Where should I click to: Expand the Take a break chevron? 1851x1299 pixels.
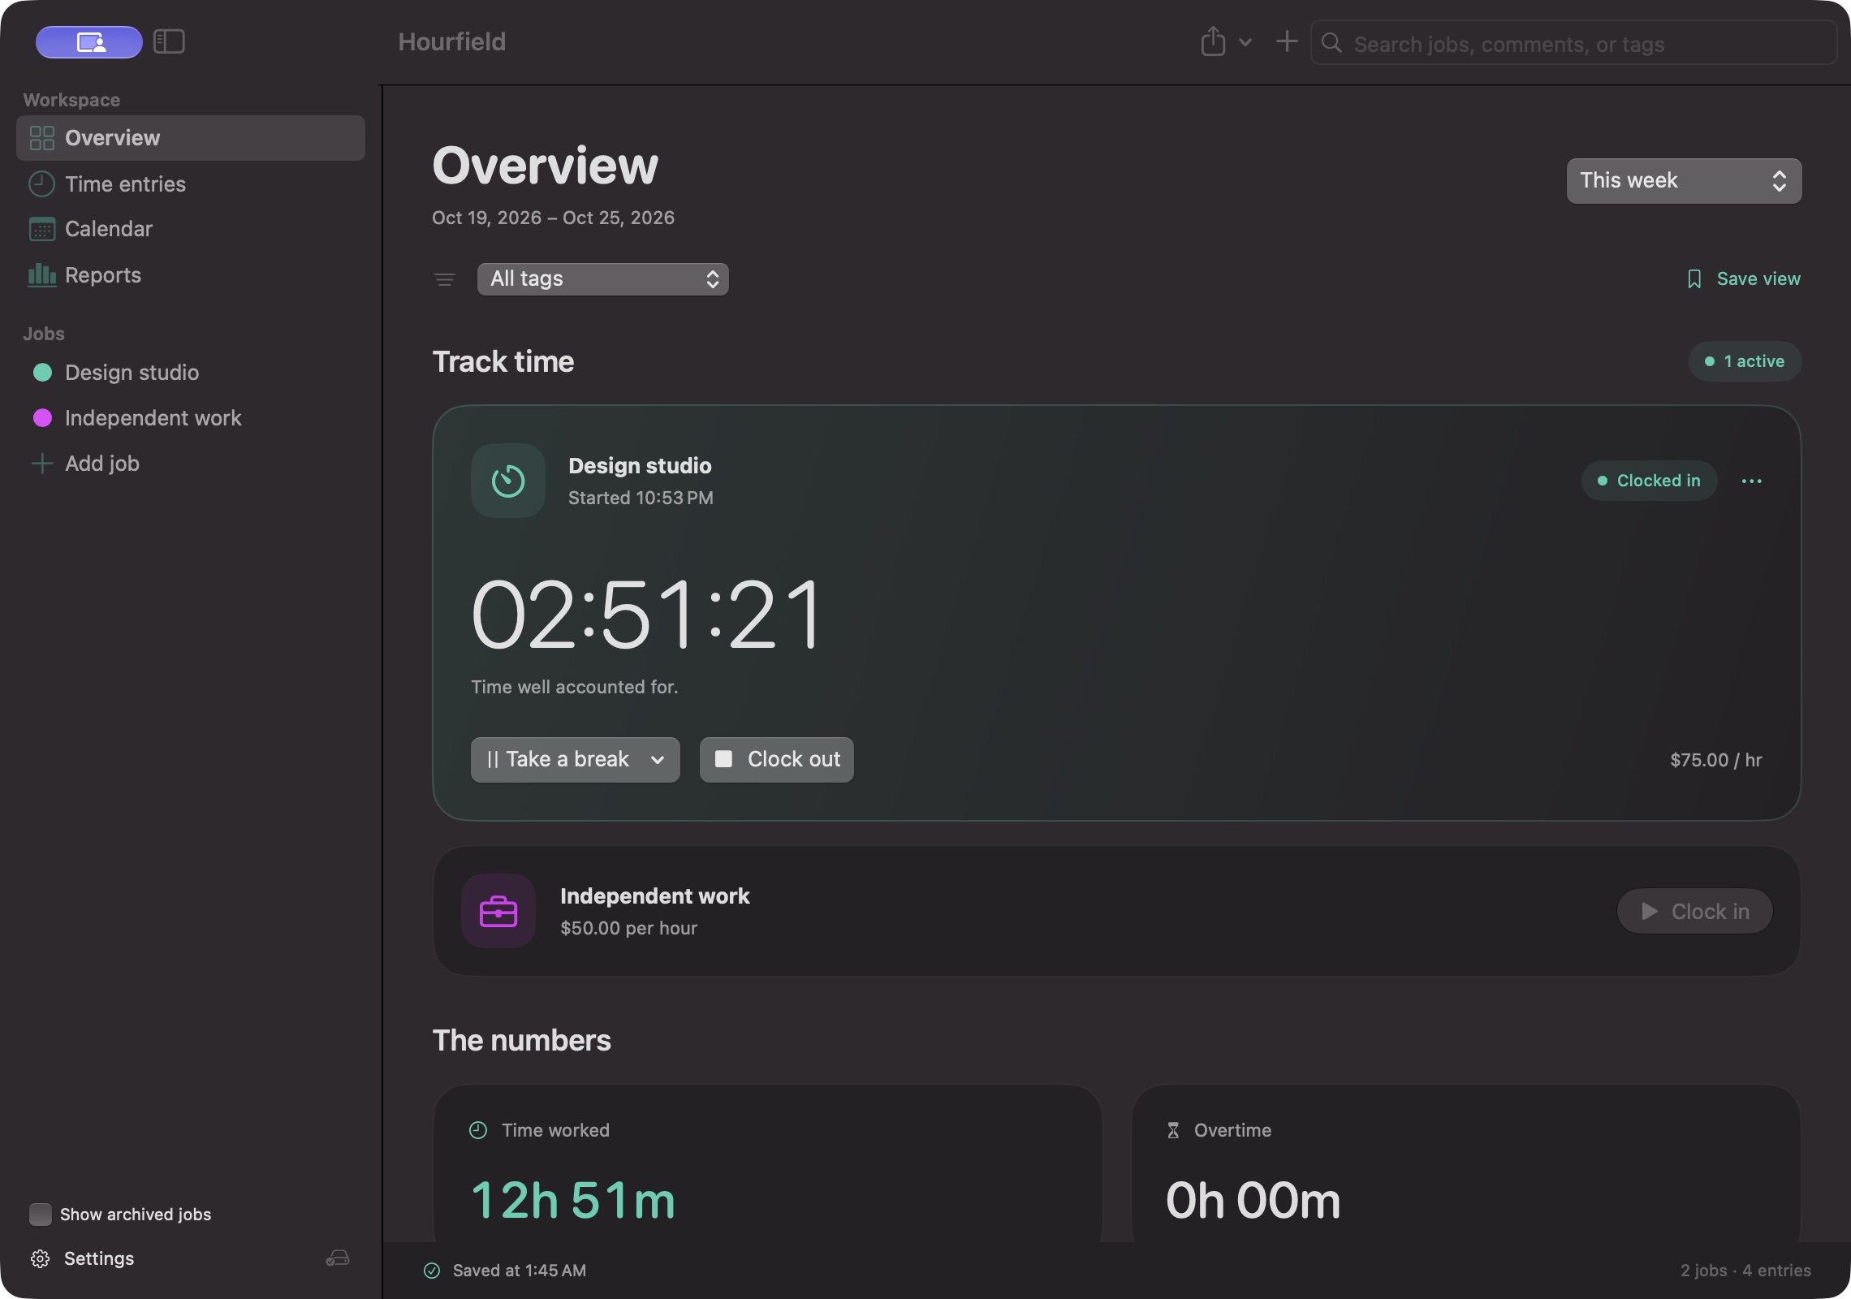(x=658, y=760)
